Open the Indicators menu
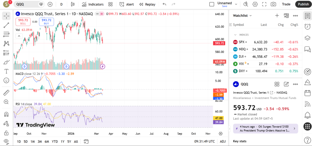The height and width of the screenshot is (146, 312). click(x=93, y=4)
